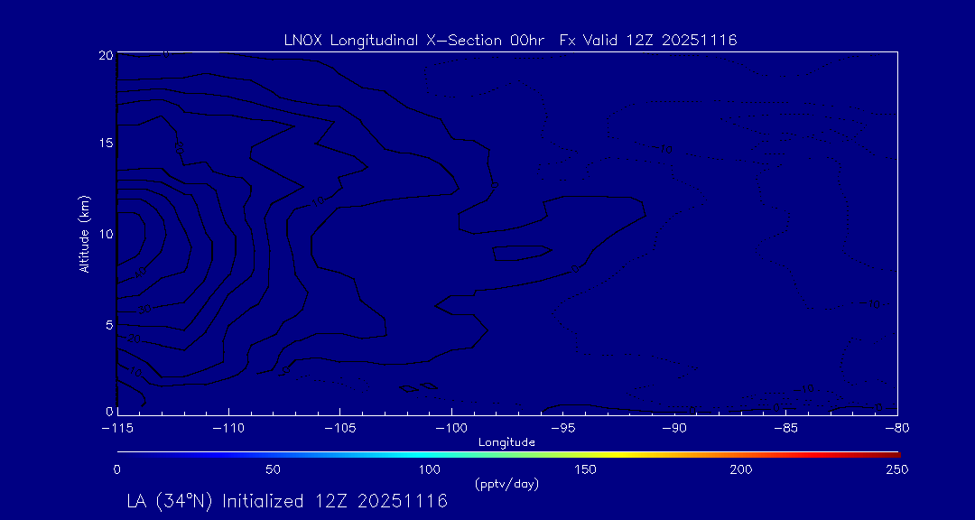Click the y-axis tick label "20"

tap(105, 55)
